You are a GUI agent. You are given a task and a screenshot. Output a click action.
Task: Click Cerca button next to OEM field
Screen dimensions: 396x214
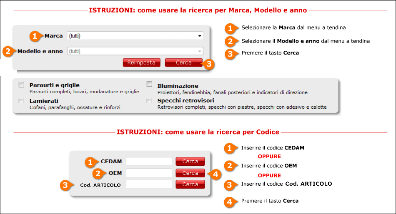(x=190, y=173)
